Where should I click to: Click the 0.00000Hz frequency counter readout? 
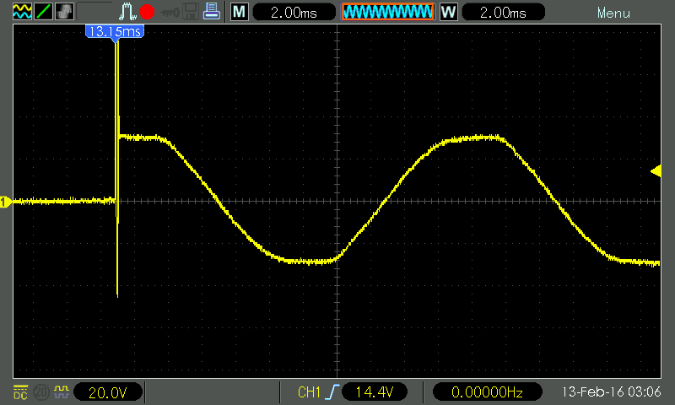[x=488, y=392]
